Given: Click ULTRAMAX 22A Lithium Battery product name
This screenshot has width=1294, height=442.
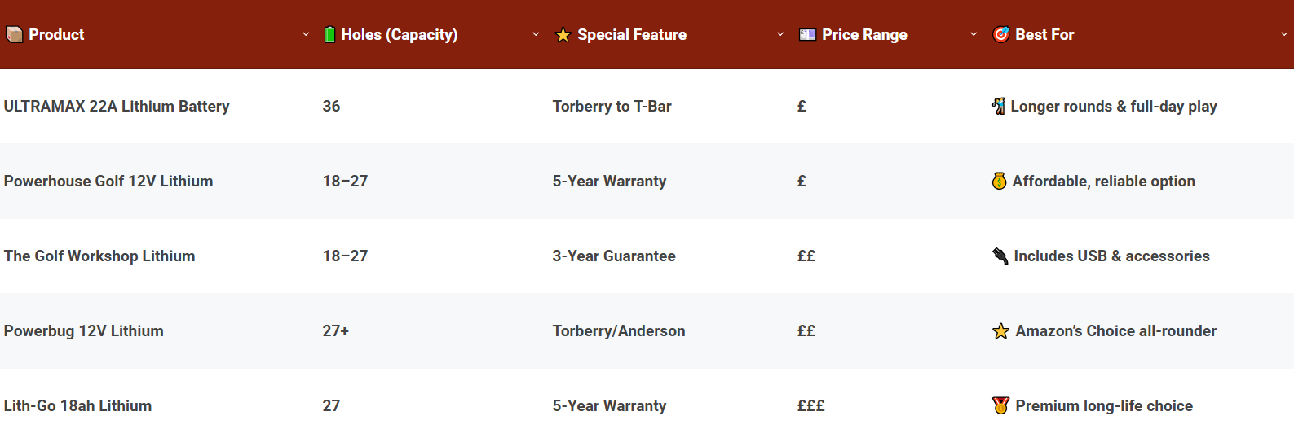Looking at the screenshot, I should click(117, 107).
